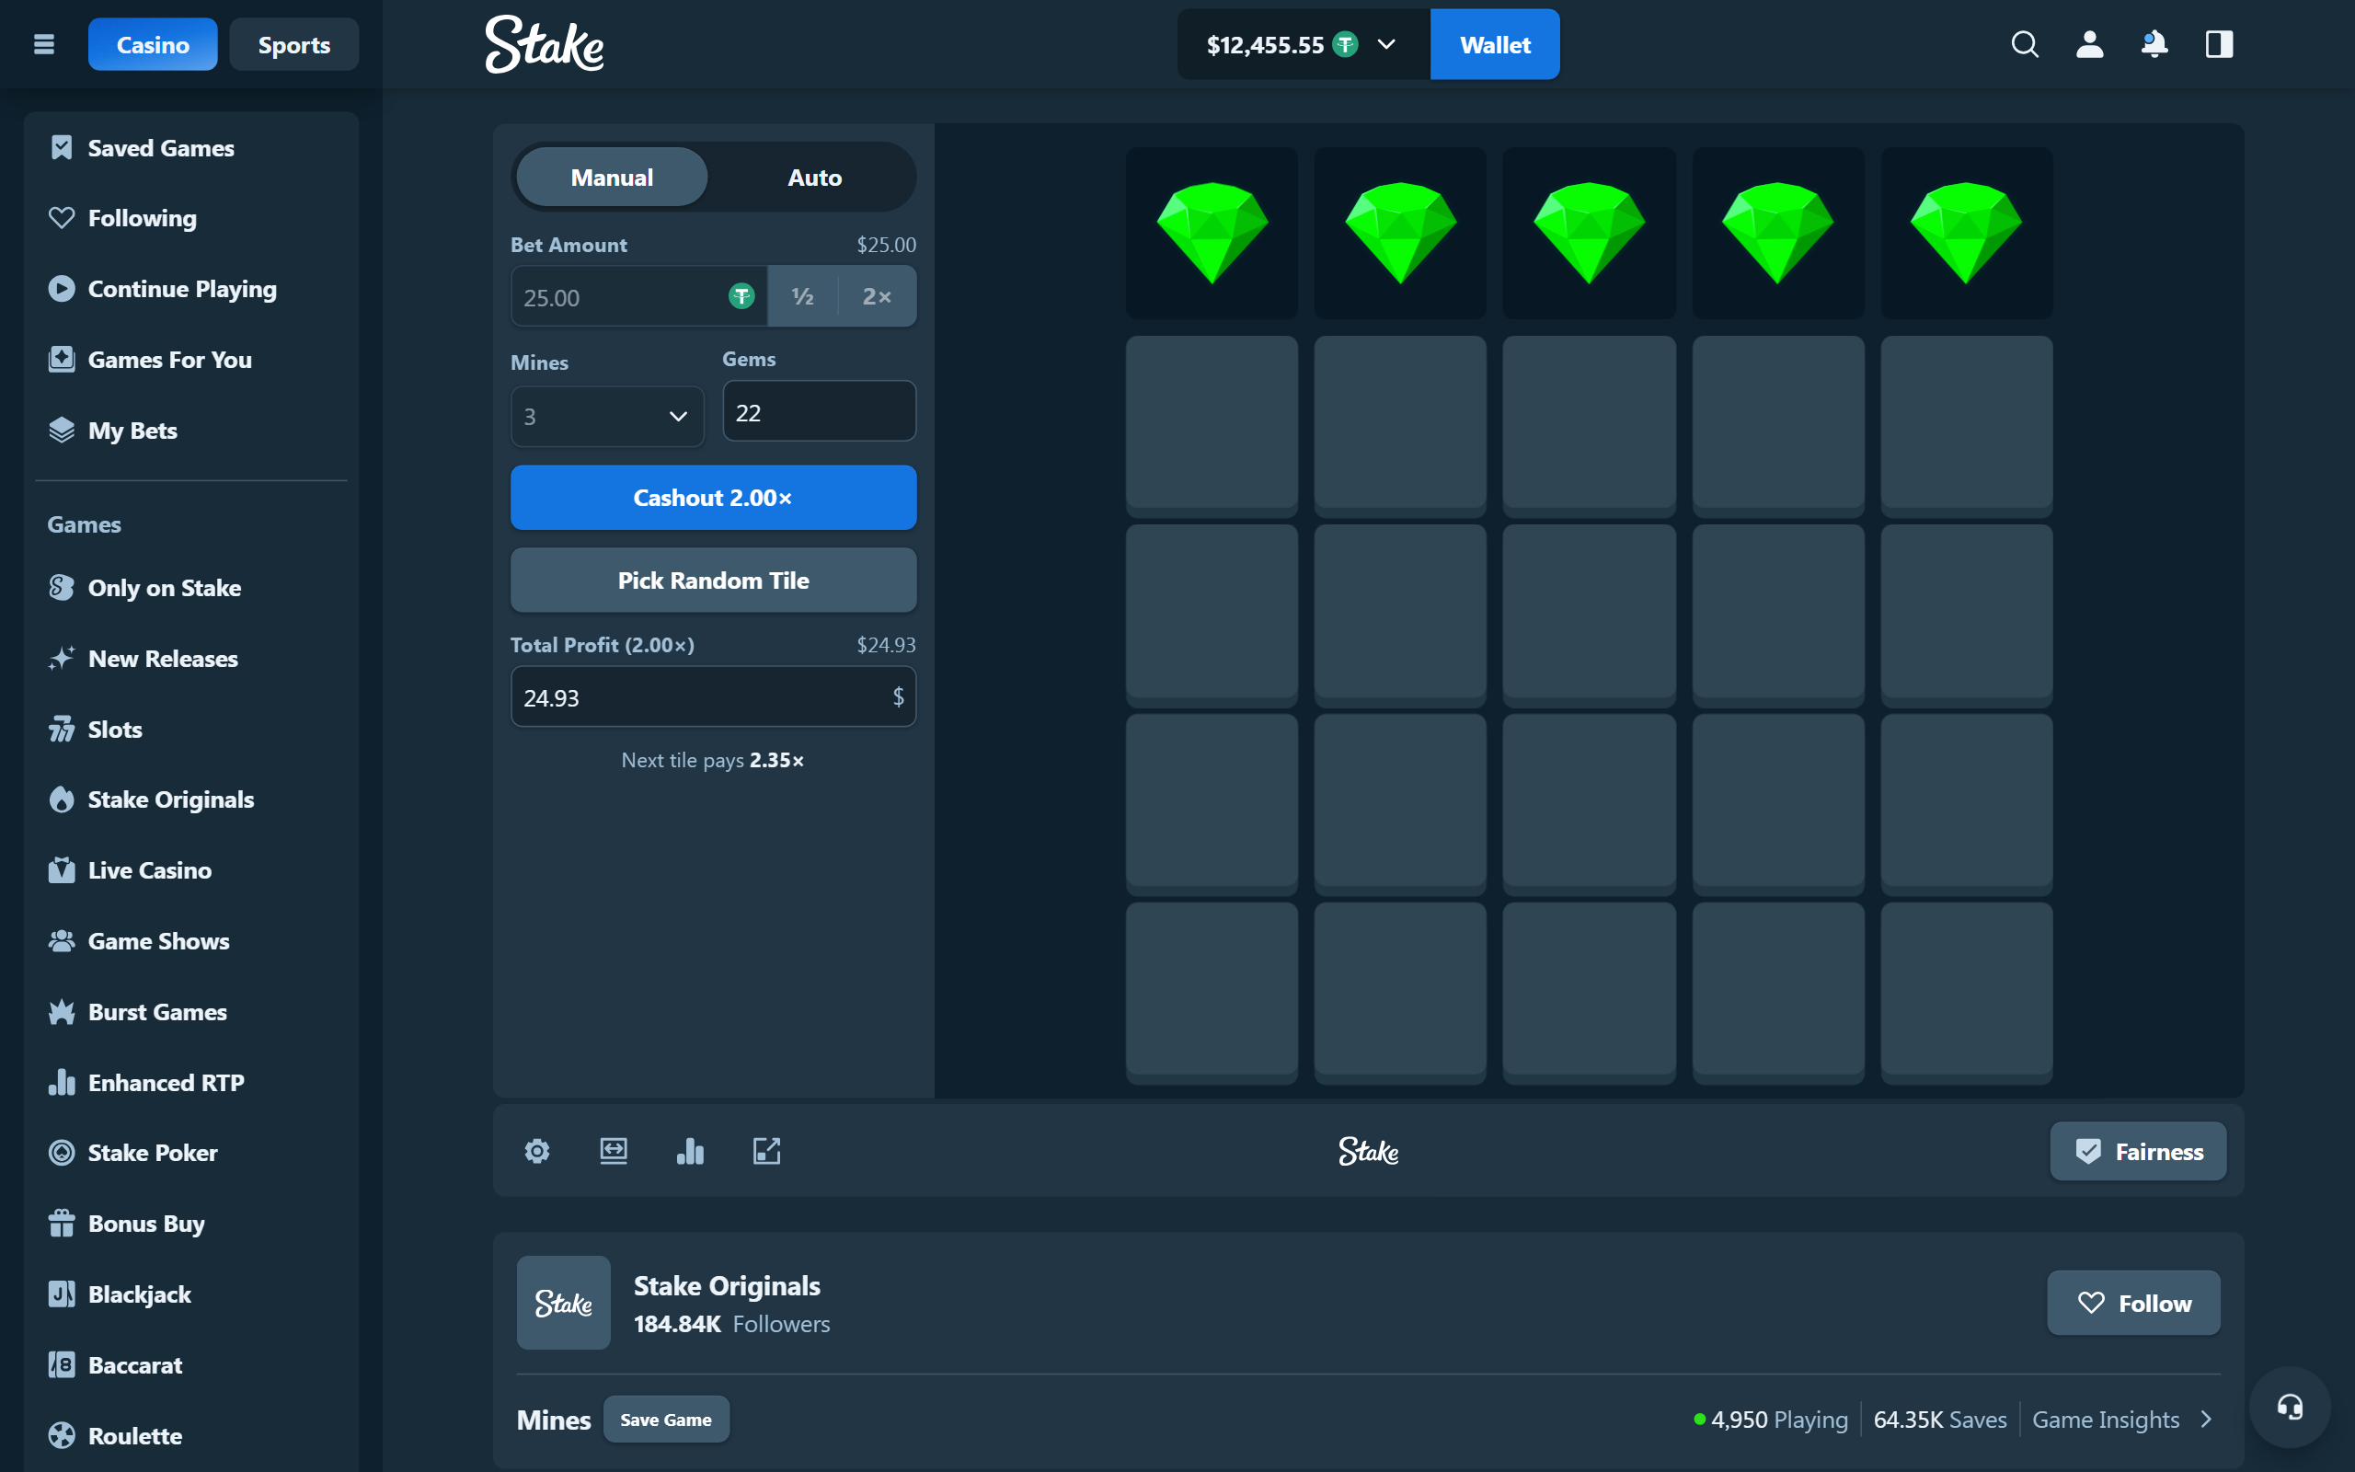Open the notifications bell icon

(x=2154, y=45)
